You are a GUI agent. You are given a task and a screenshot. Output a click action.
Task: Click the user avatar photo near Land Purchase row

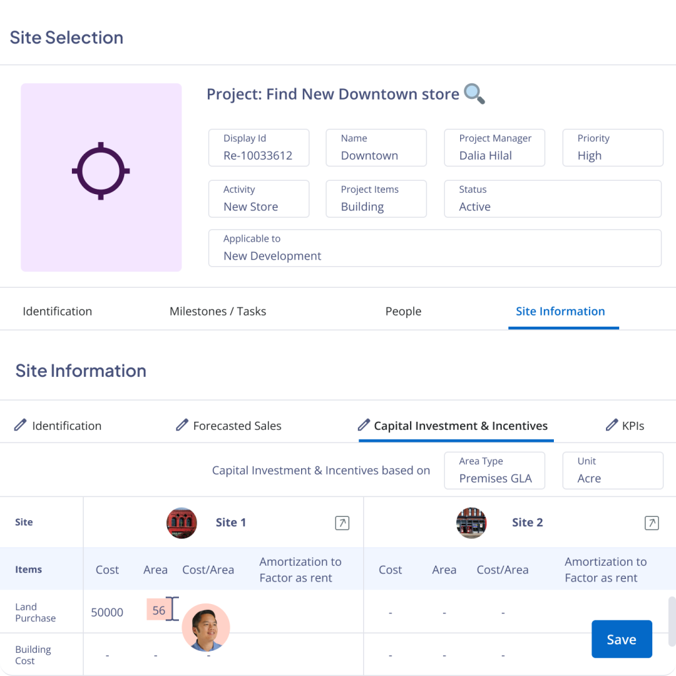point(206,628)
